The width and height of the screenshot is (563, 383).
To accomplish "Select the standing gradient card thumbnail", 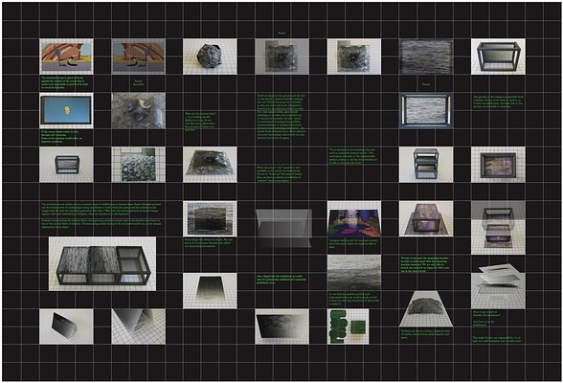I will [66, 327].
